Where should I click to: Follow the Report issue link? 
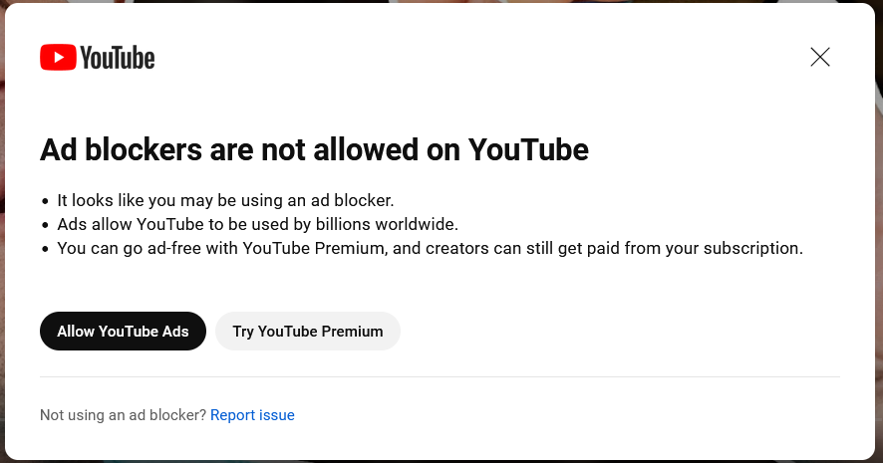[x=252, y=415]
